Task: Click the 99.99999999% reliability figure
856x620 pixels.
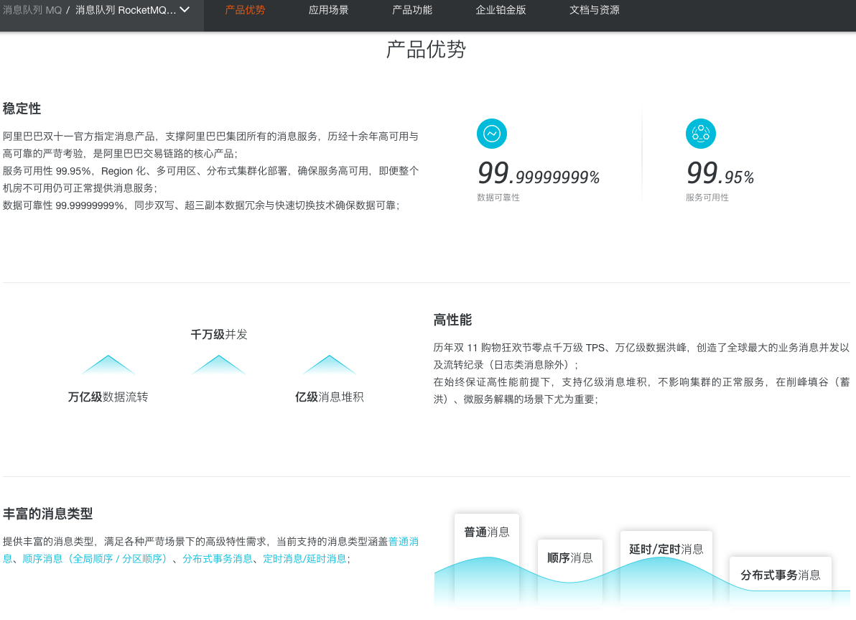Action: click(x=539, y=173)
